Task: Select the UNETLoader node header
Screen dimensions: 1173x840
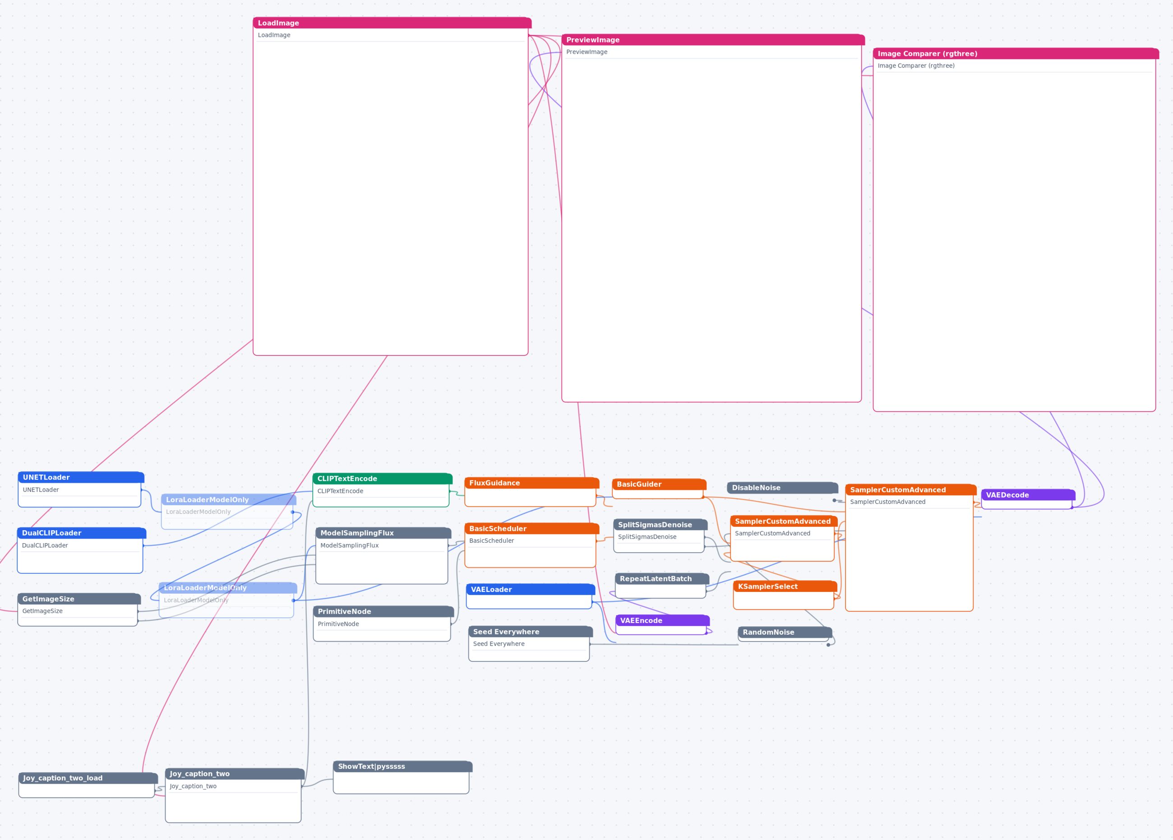Action: [81, 477]
